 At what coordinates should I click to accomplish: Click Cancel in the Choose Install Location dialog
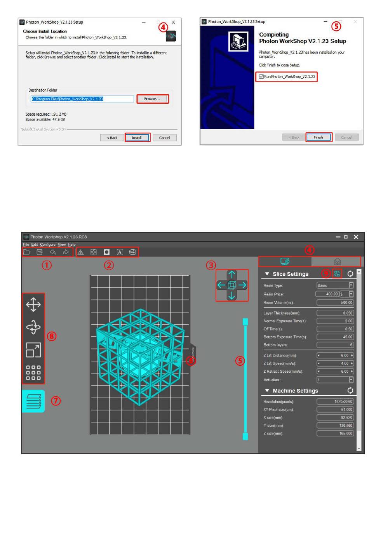164,137
